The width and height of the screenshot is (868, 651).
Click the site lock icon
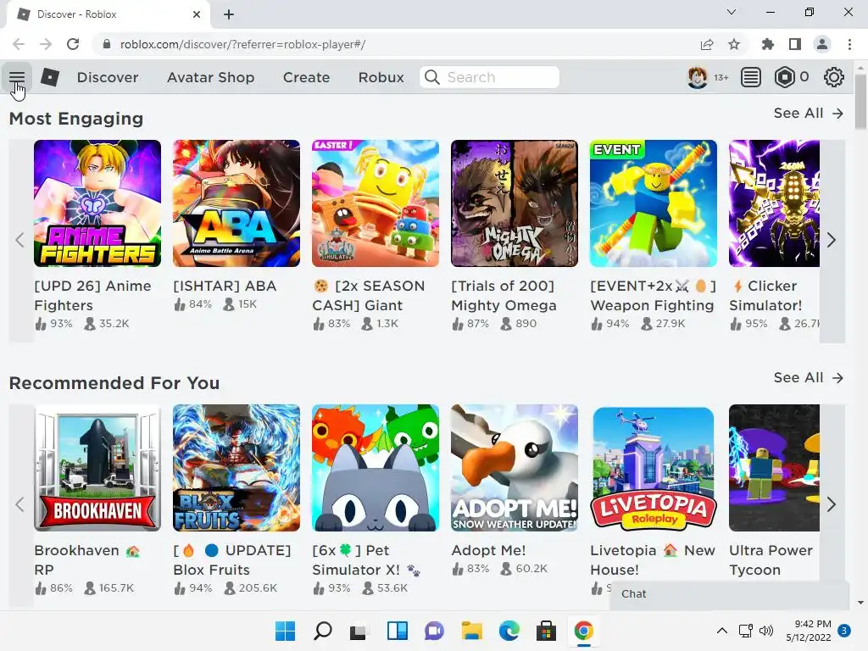[x=107, y=44]
